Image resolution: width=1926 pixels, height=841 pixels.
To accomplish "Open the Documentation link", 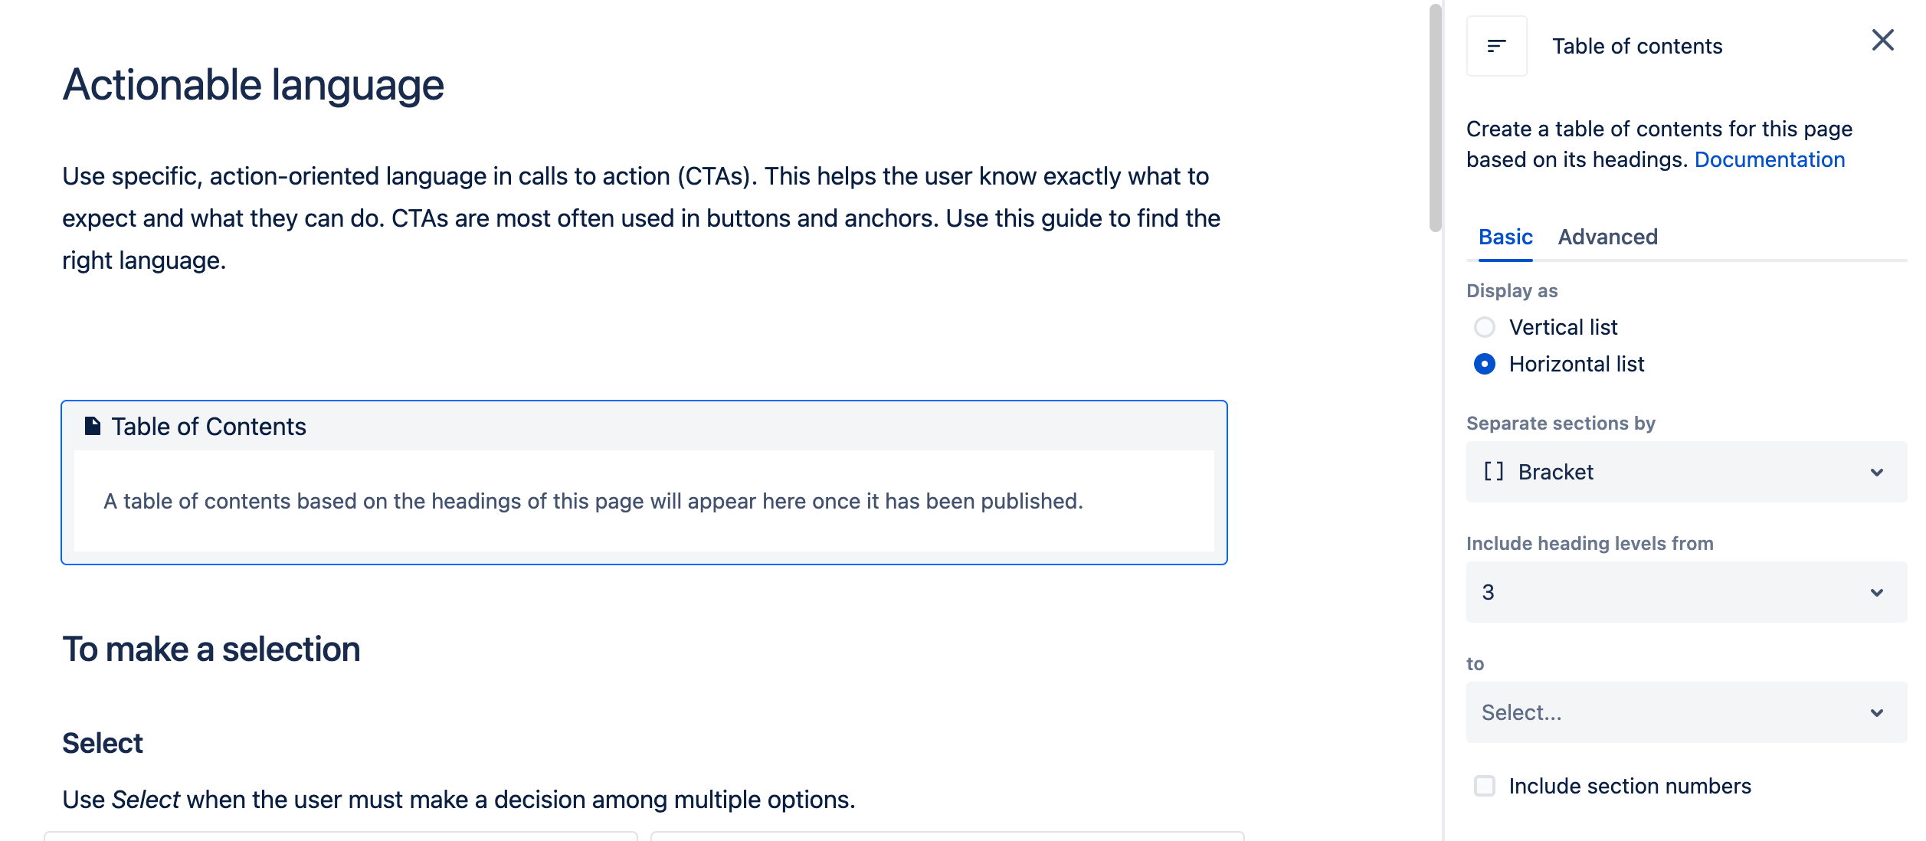I will pyautogui.click(x=1769, y=159).
